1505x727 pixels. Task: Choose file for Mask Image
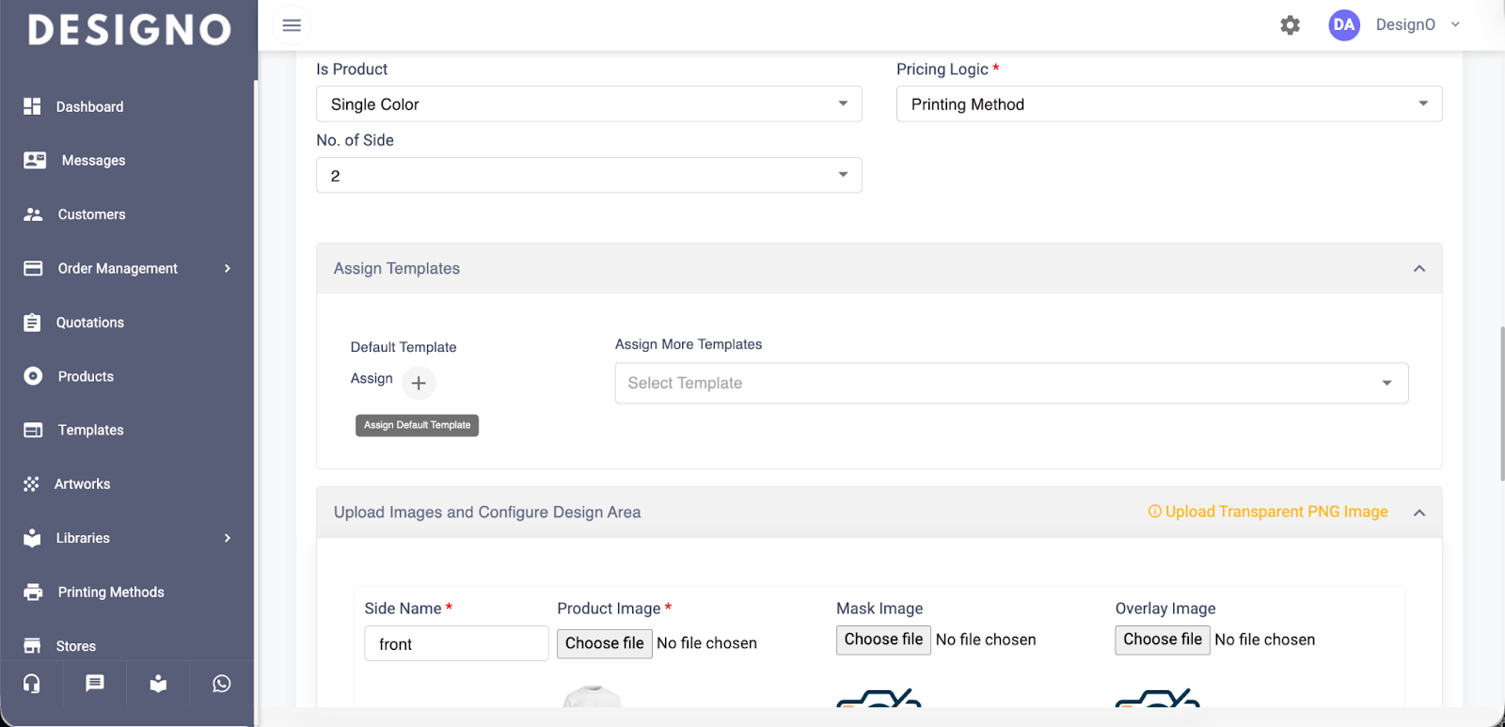883,640
